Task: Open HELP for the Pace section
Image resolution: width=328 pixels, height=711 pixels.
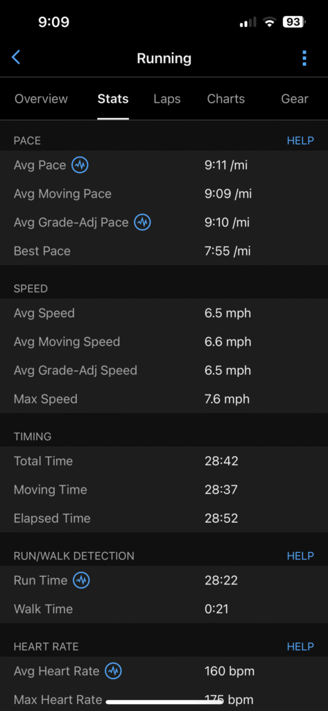Action: pyautogui.click(x=300, y=140)
